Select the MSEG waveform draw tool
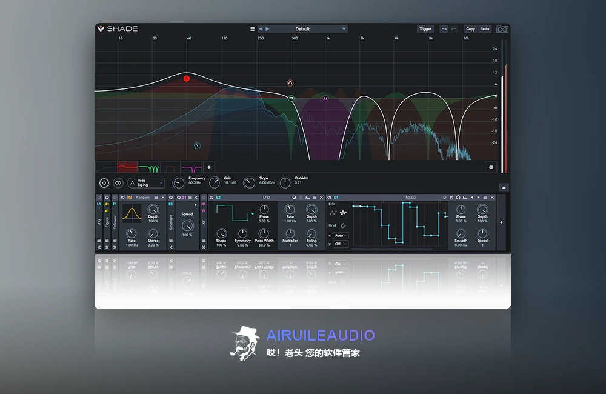Screen dimensions: 606x394 pyautogui.click(x=343, y=213)
